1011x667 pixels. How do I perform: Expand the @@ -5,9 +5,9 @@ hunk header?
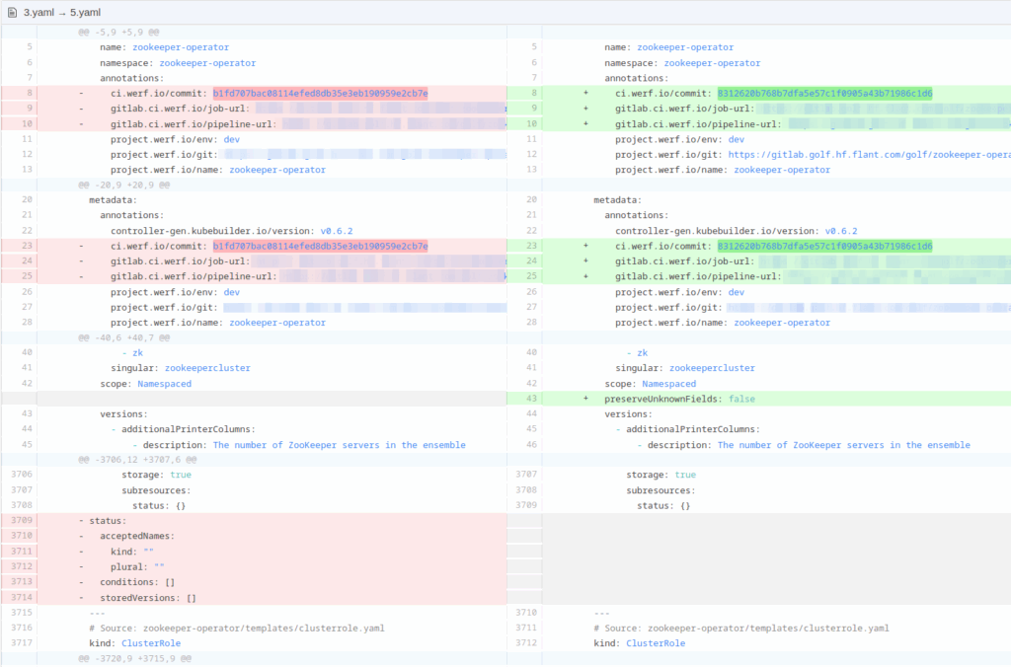pyautogui.click(x=118, y=33)
